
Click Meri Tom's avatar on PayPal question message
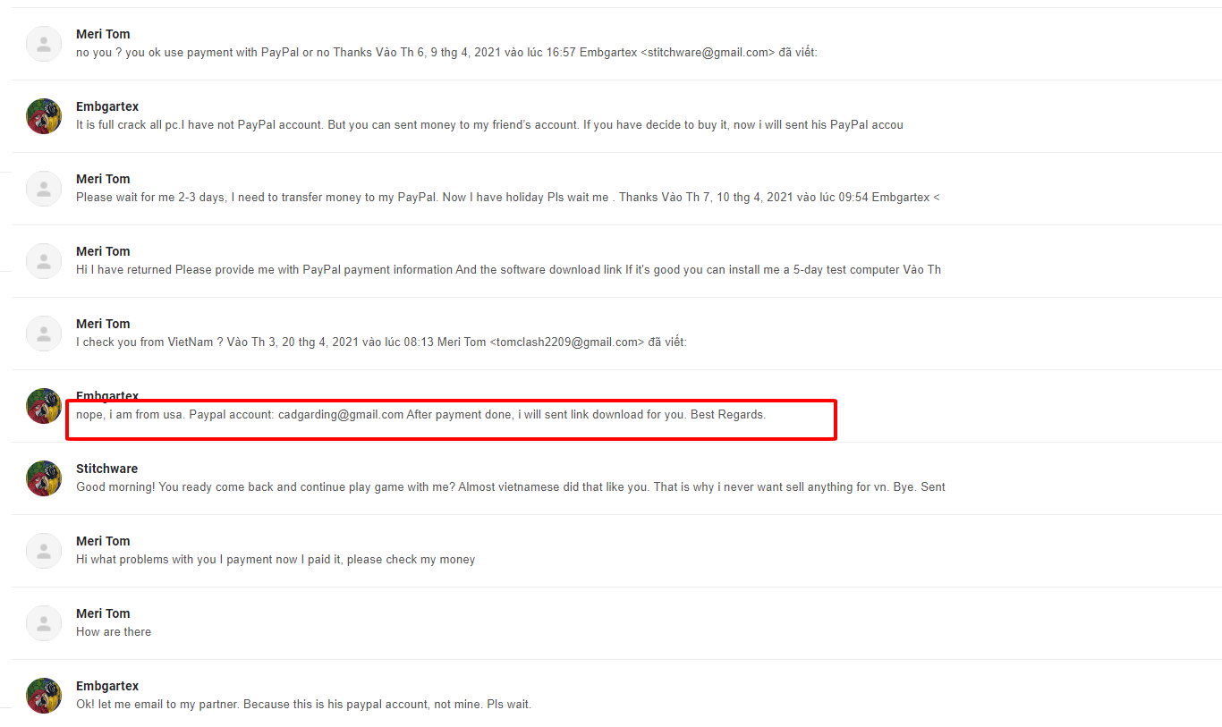coord(44,44)
